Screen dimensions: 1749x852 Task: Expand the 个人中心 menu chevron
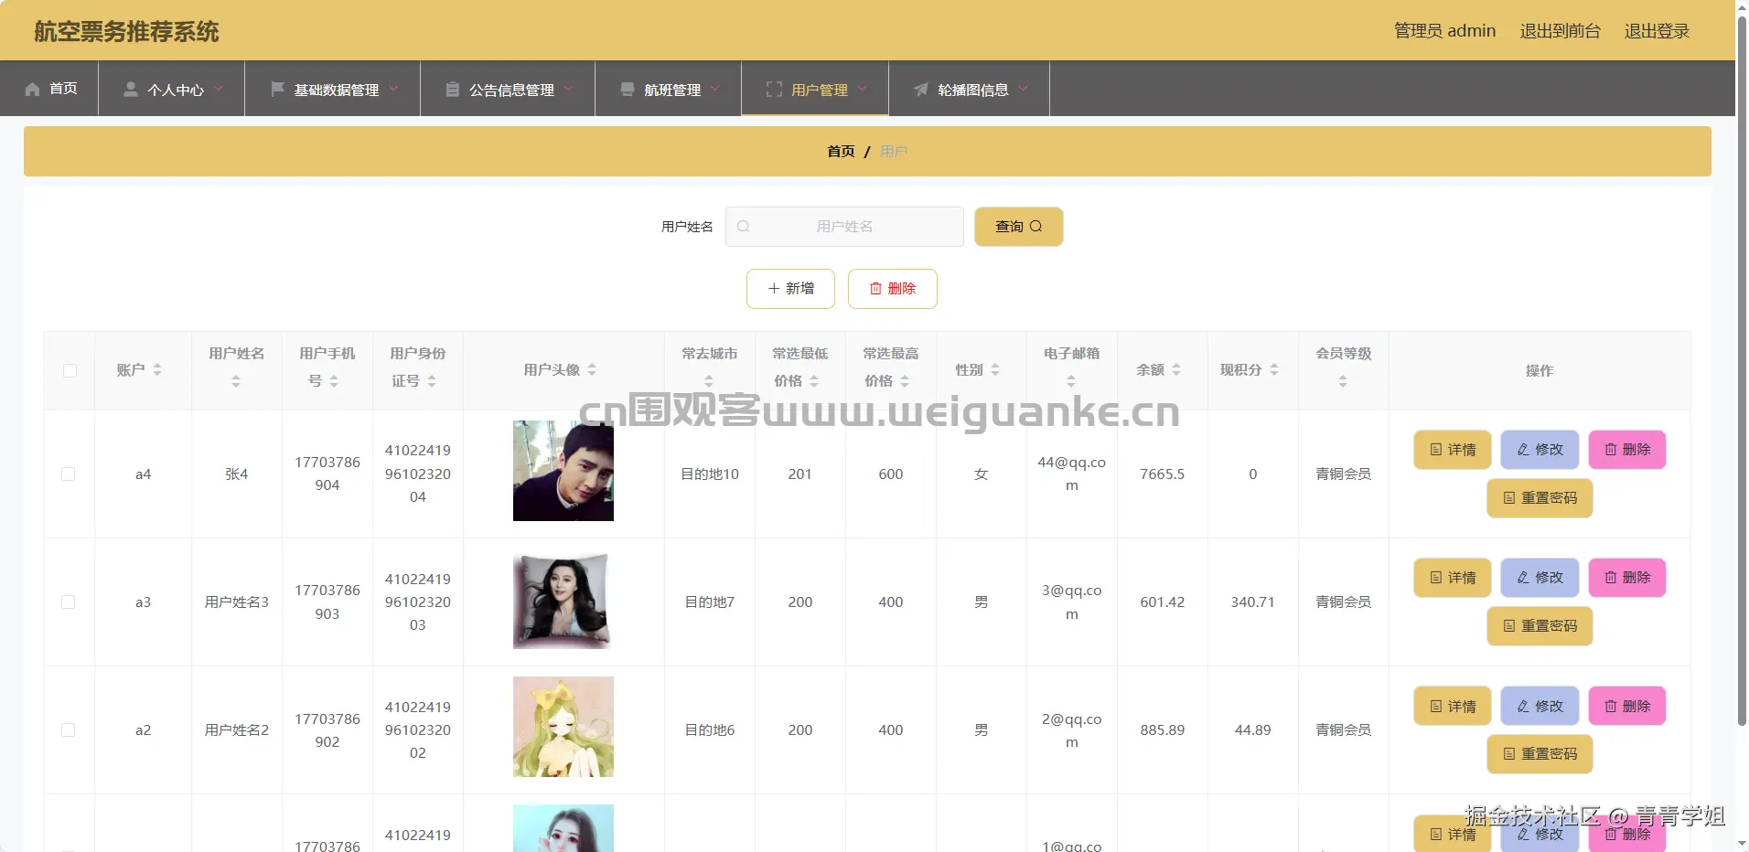coord(219,89)
